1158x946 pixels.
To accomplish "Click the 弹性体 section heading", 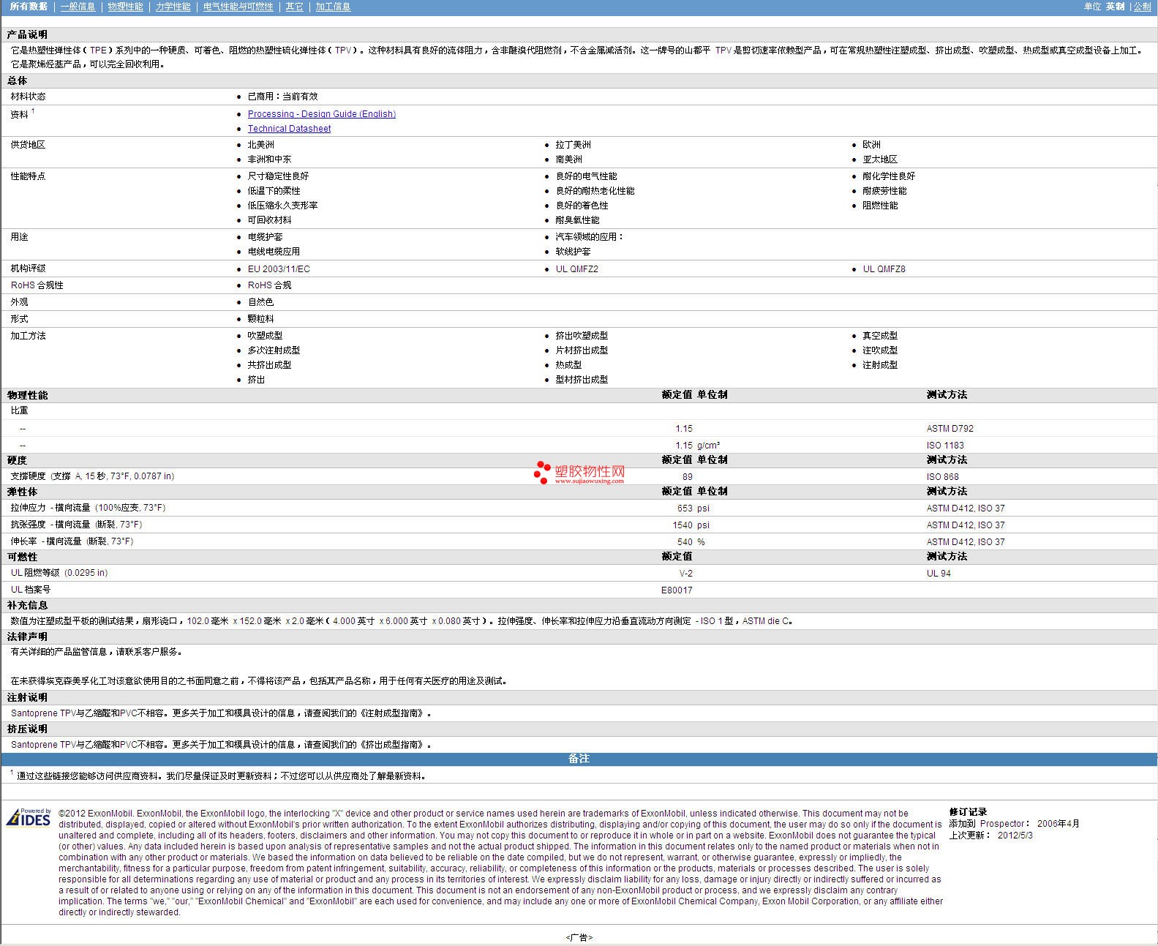I will click(x=22, y=492).
